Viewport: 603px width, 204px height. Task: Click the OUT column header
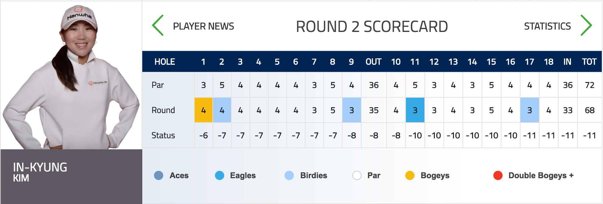click(374, 62)
